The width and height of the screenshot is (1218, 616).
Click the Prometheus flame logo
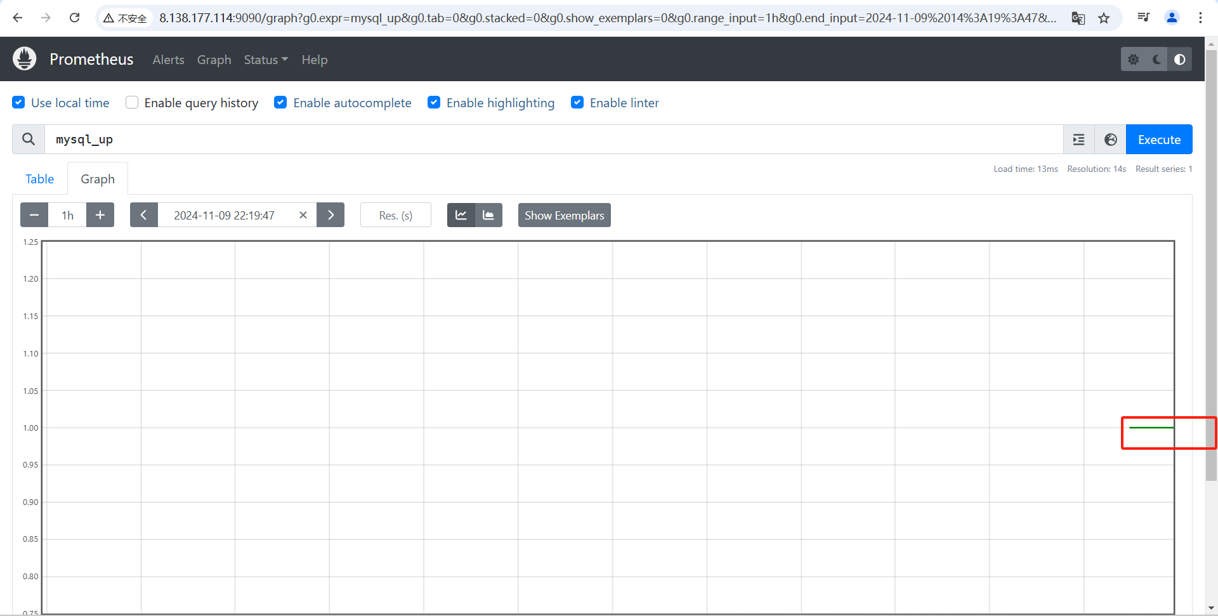click(25, 59)
